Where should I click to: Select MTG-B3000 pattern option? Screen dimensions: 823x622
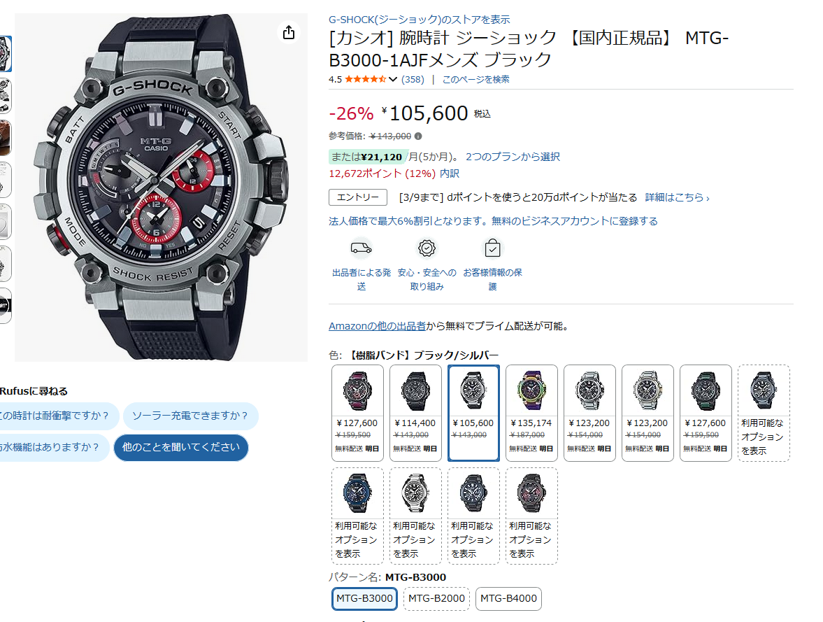[364, 598]
